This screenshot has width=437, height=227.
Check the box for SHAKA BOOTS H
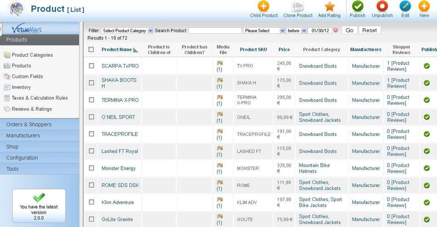pos(91,83)
